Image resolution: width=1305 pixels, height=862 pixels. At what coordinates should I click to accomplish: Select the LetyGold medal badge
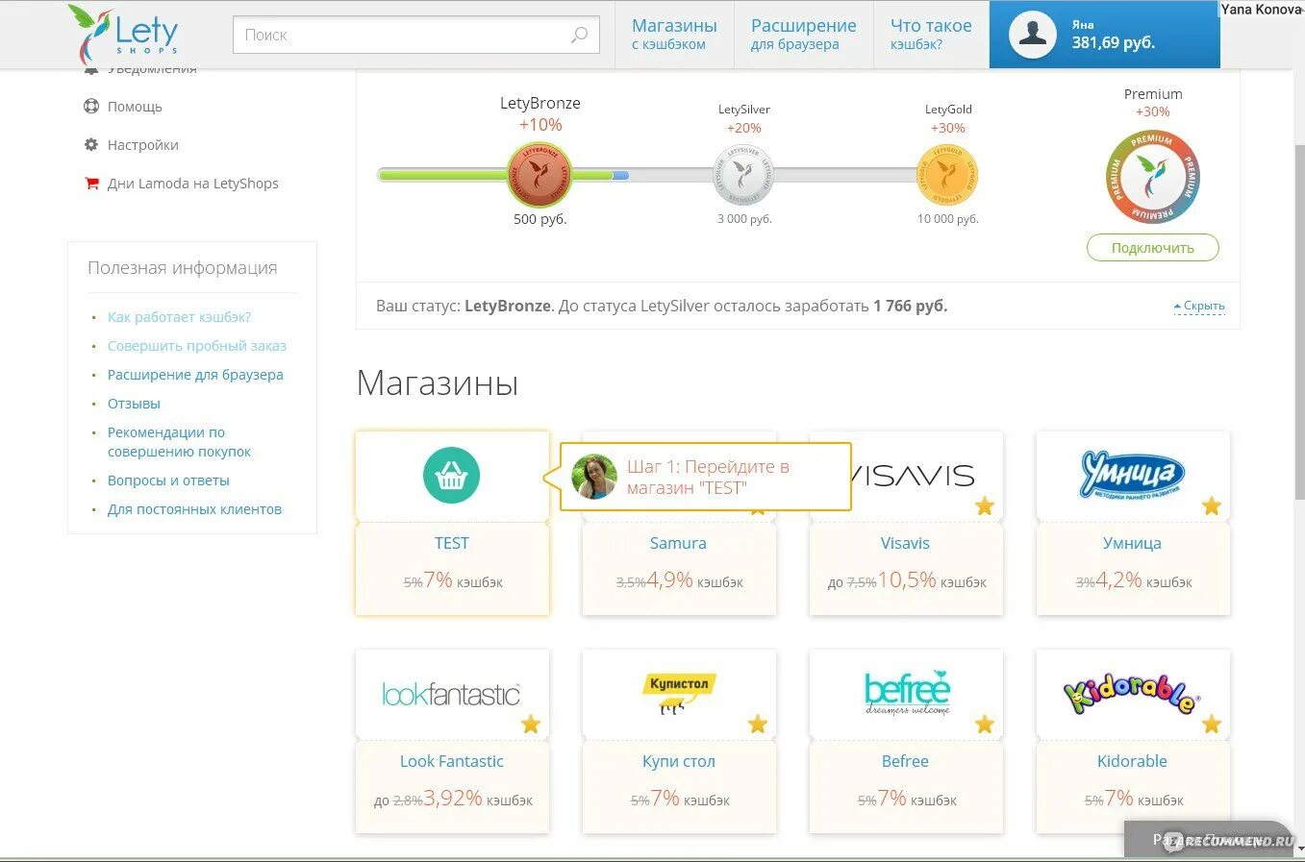947,174
